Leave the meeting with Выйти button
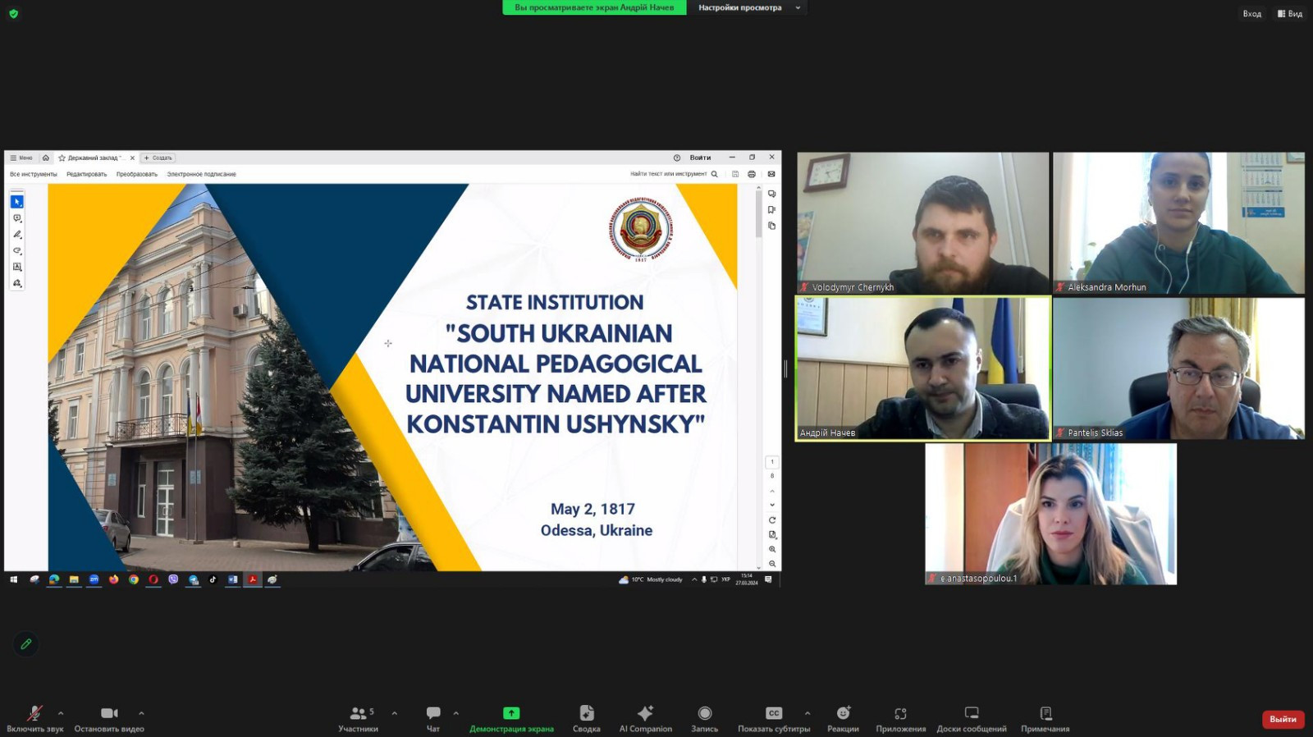 [x=1283, y=719]
